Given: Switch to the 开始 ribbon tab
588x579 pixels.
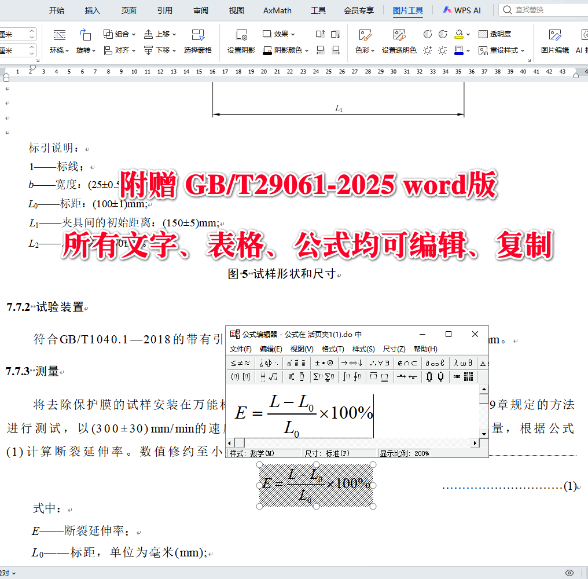Looking at the screenshot, I should pos(56,10).
